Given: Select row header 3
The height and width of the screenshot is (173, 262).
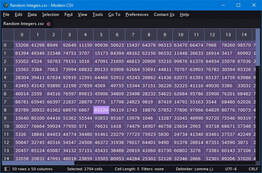Looking at the screenshot, I should (x=8, y=69).
